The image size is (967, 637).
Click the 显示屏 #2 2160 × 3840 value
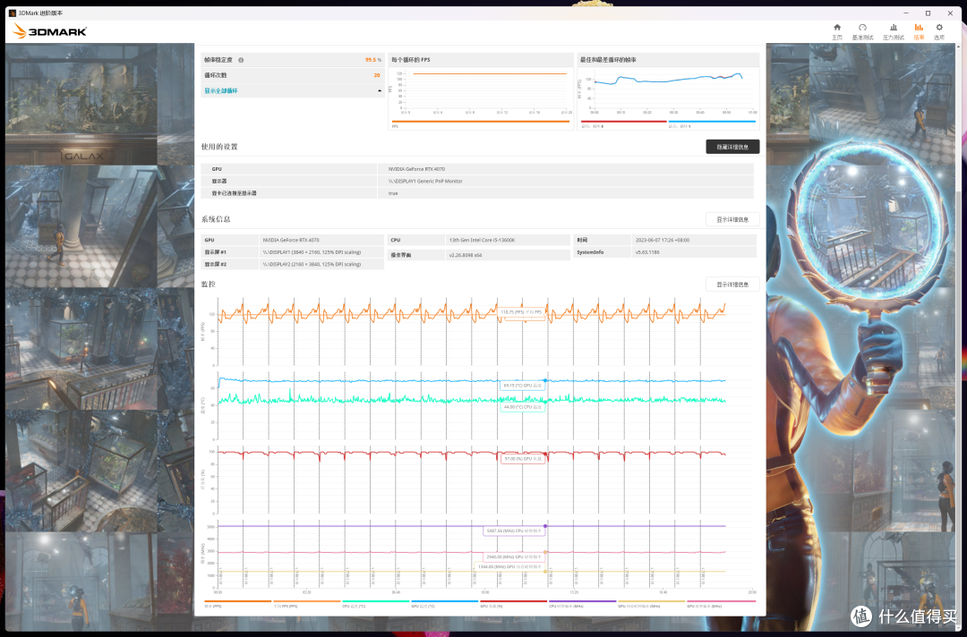[x=312, y=264]
